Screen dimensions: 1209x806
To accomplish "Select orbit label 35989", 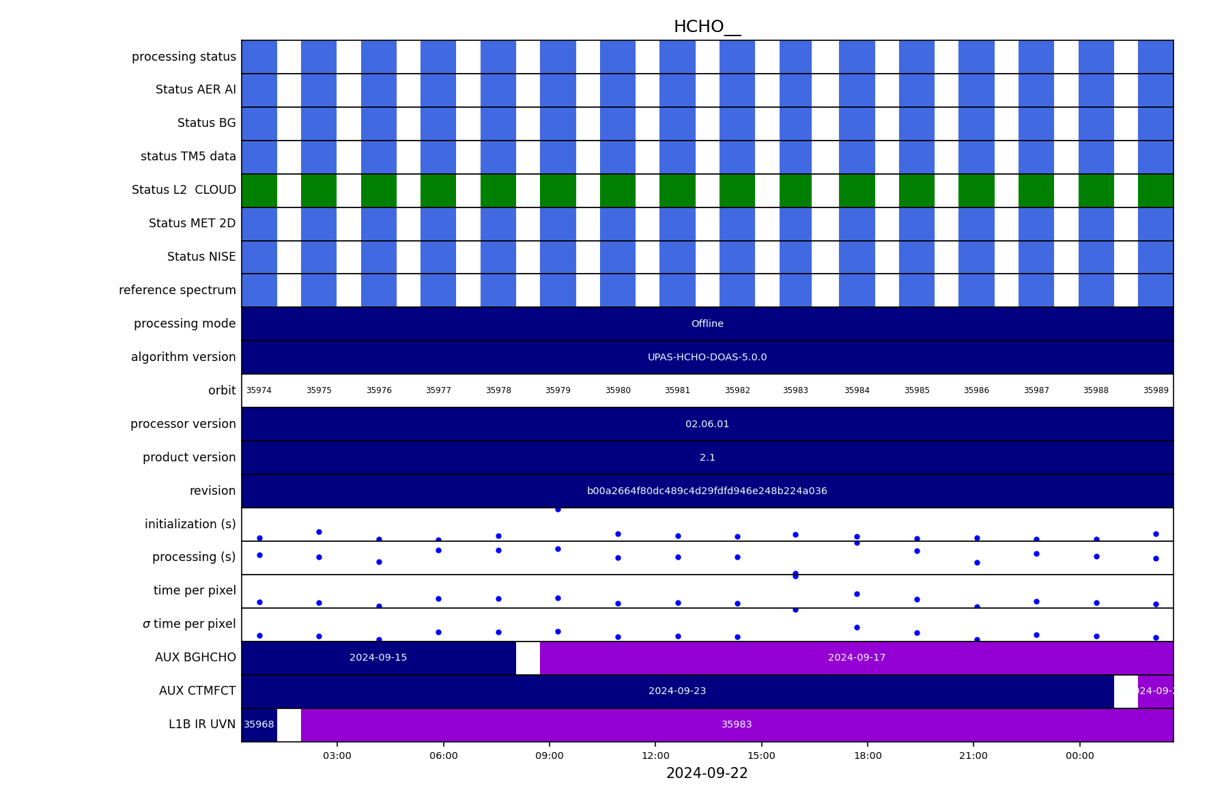I will tap(1156, 391).
